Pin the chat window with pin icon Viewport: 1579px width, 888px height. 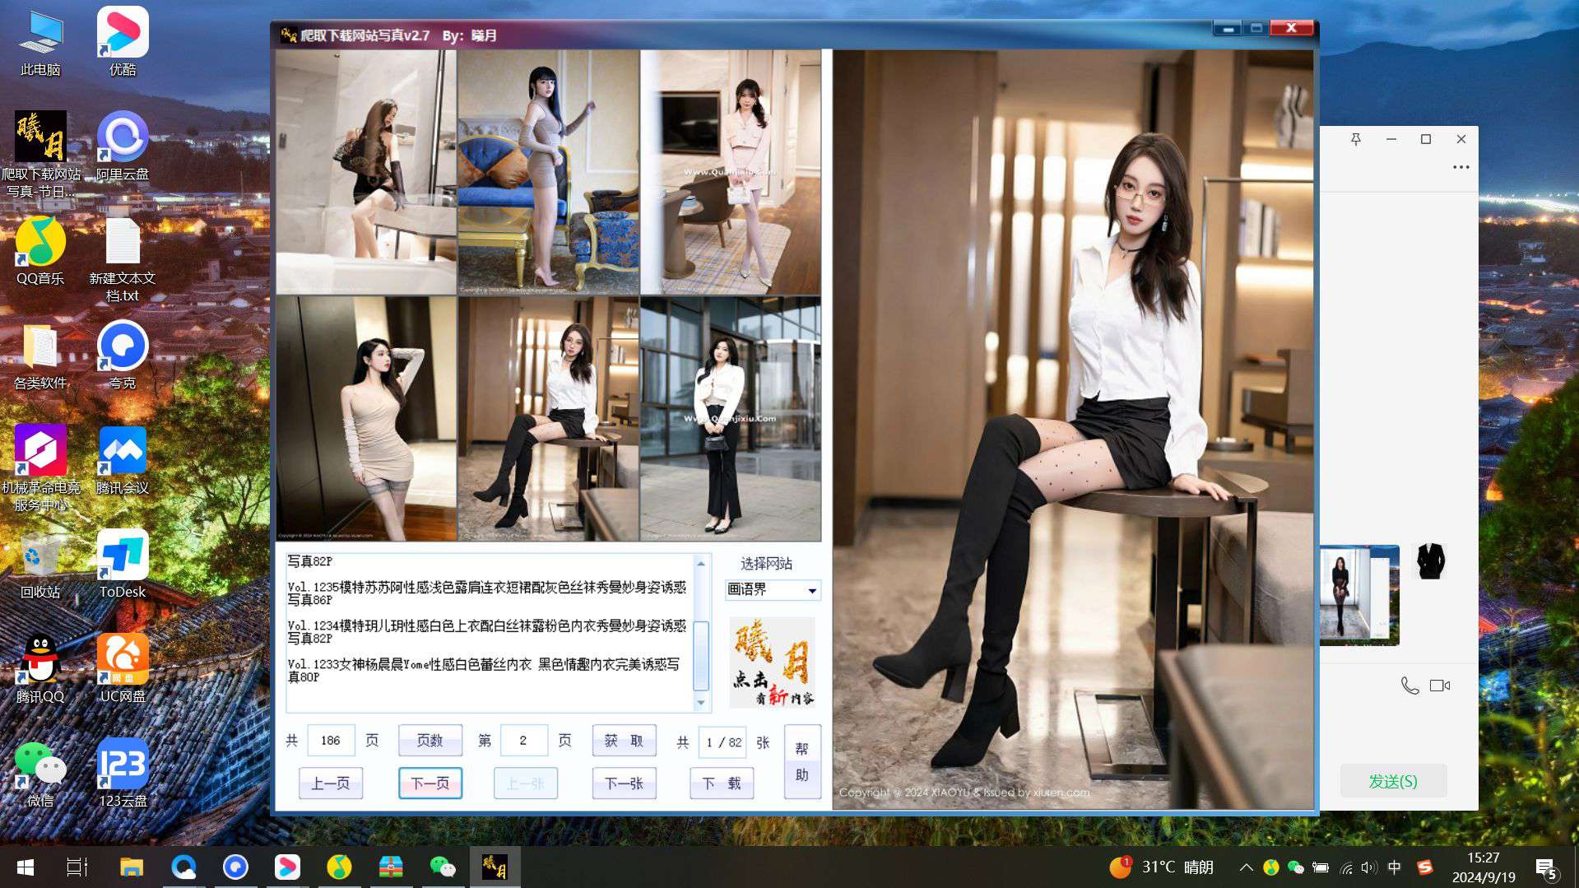tap(1356, 139)
